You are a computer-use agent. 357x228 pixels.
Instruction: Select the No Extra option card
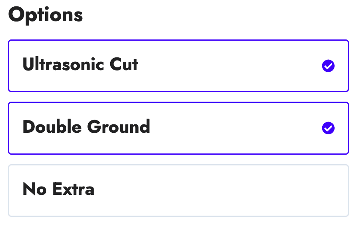pyautogui.click(x=178, y=191)
